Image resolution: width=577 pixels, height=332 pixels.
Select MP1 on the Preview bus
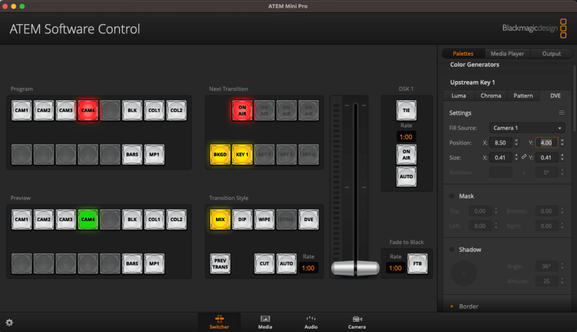pos(154,263)
